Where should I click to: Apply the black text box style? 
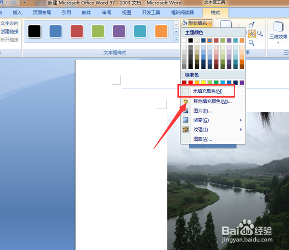coord(35,31)
